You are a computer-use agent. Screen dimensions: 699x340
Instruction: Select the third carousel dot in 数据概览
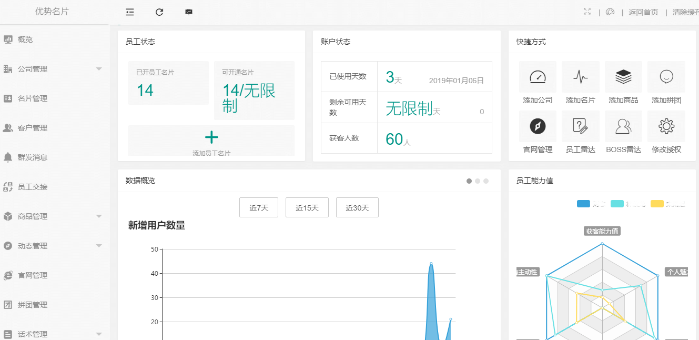pos(486,181)
